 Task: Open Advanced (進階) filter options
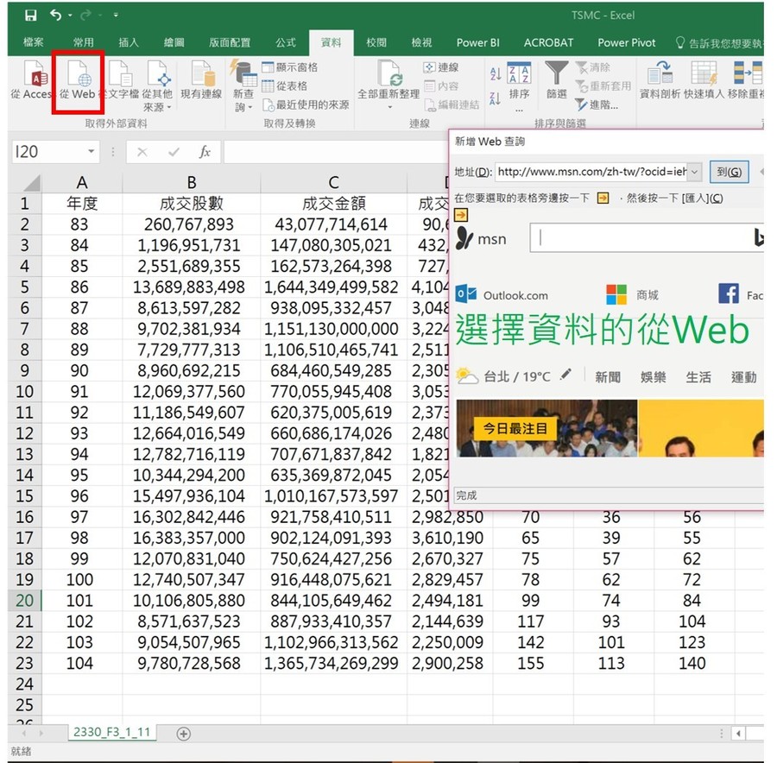tap(597, 104)
